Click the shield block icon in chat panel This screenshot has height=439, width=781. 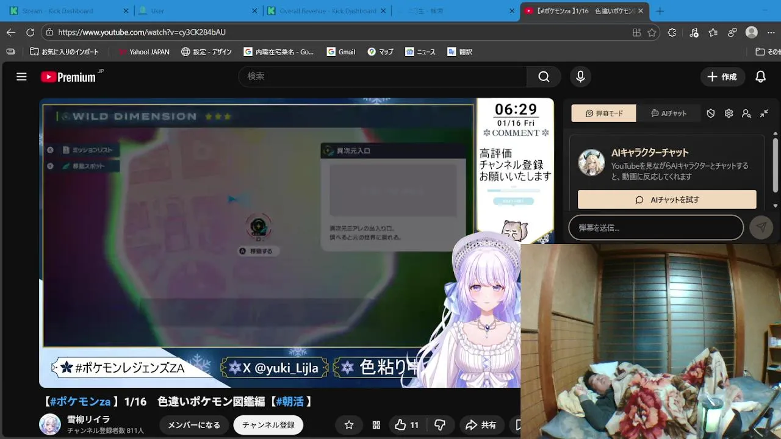pyautogui.click(x=711, y=113)
